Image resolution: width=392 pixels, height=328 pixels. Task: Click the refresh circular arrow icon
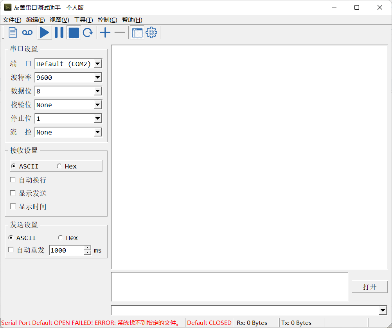[x=88, y=33]
